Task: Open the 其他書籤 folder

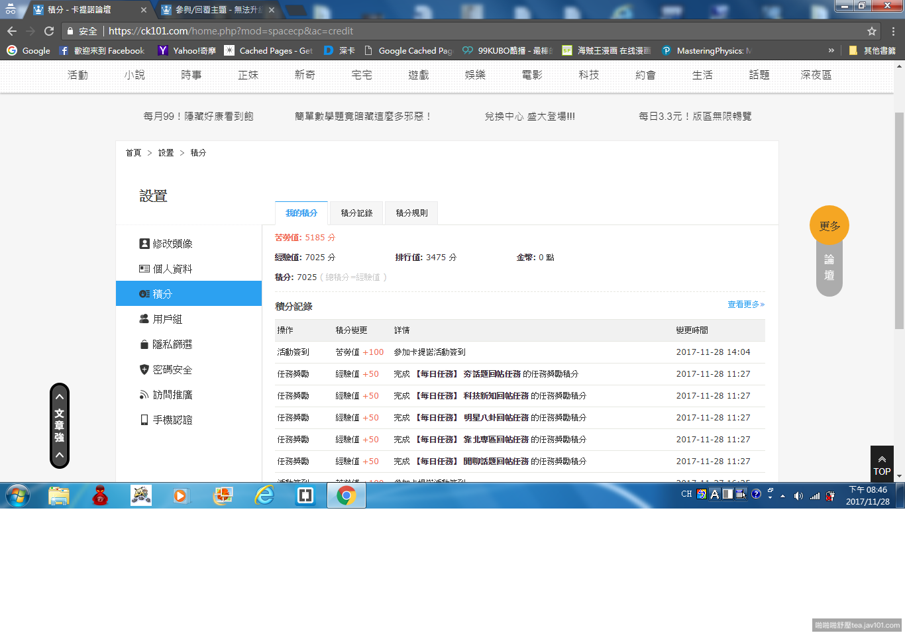Action: (x=872, y=50)
